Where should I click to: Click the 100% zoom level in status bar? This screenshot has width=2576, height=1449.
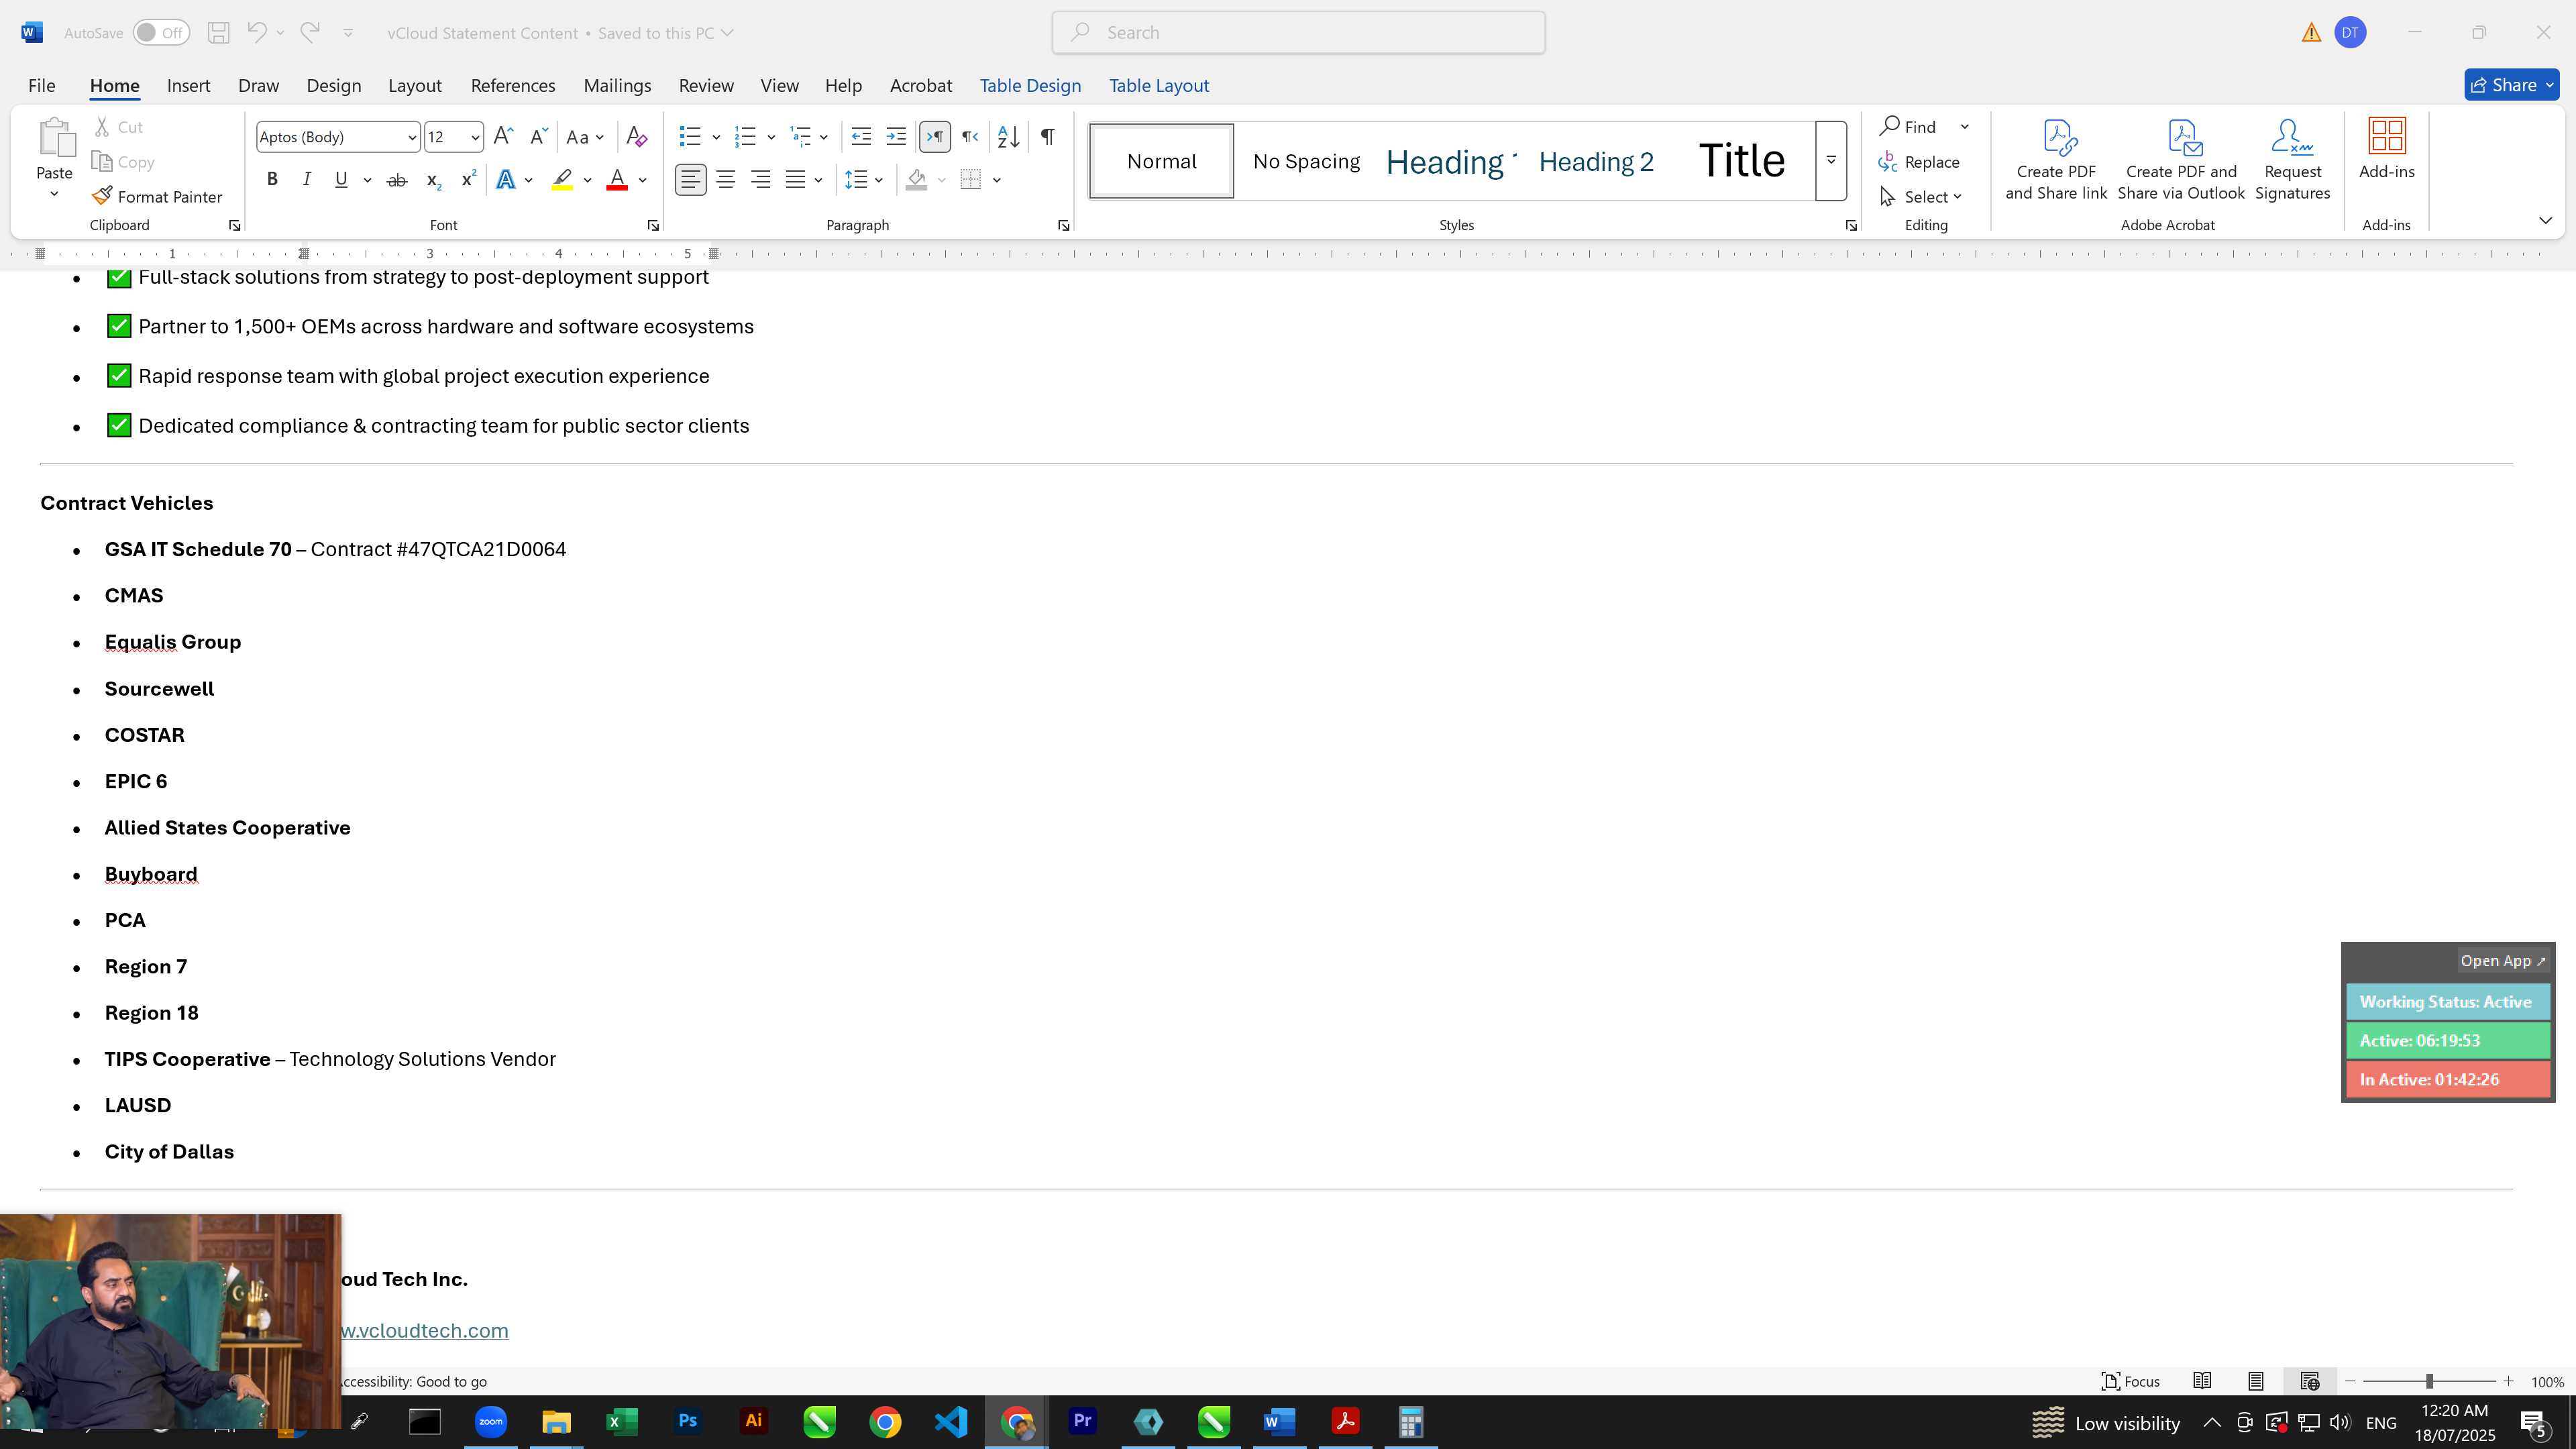[2547, 1382]
